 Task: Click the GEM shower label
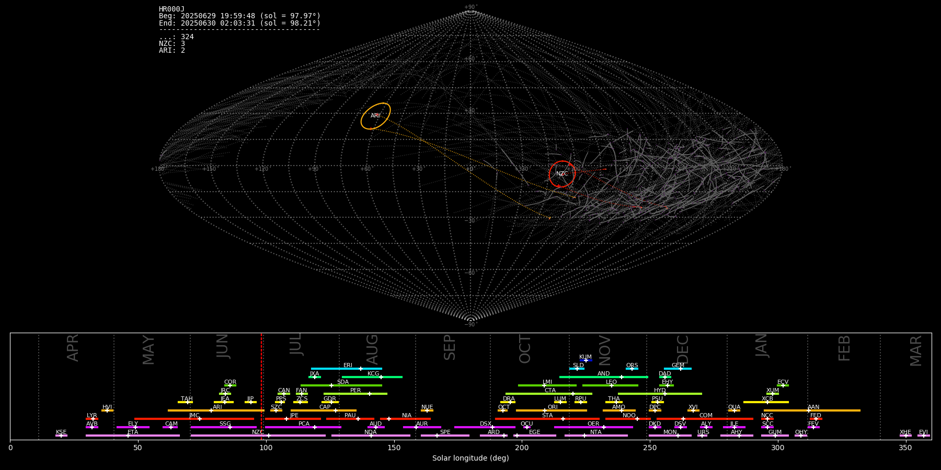pos(678,365)
